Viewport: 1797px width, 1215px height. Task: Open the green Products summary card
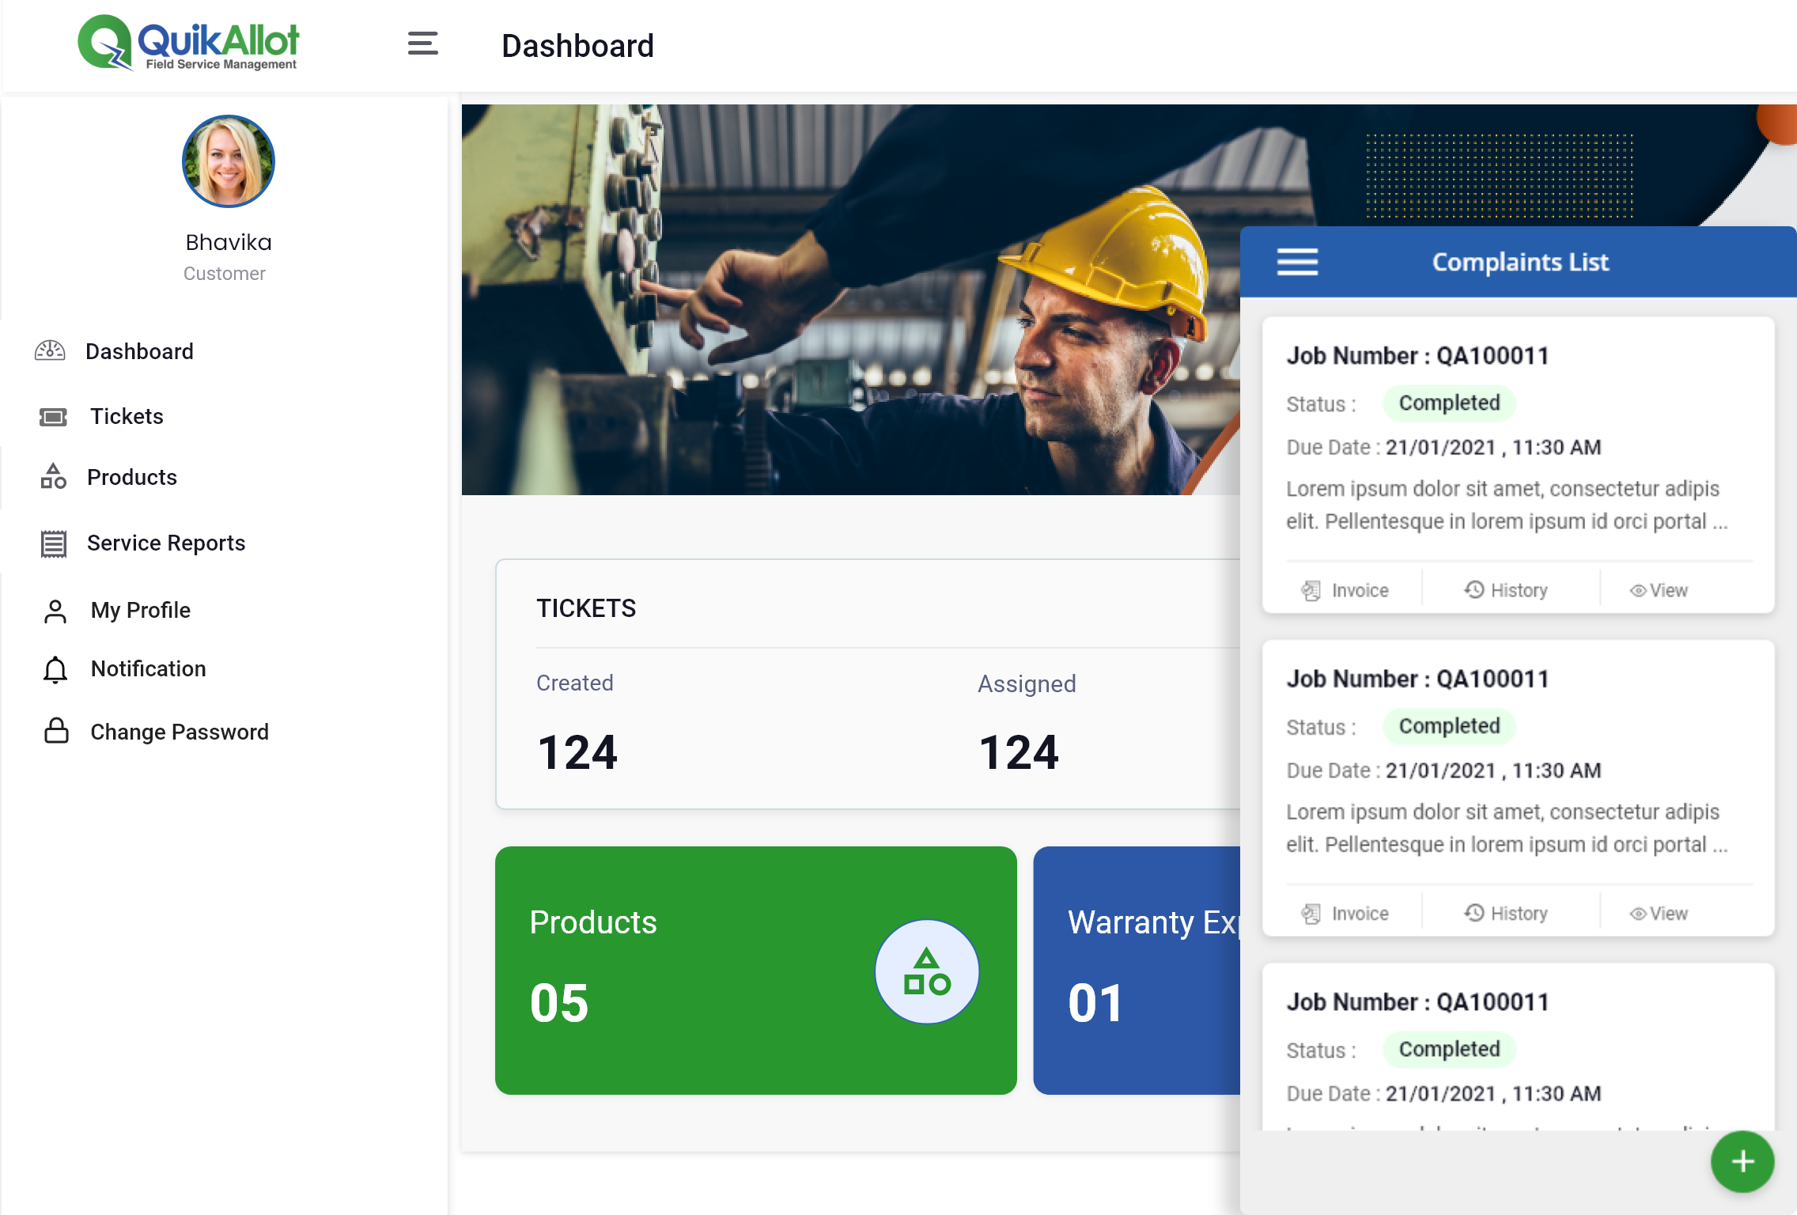755,971
